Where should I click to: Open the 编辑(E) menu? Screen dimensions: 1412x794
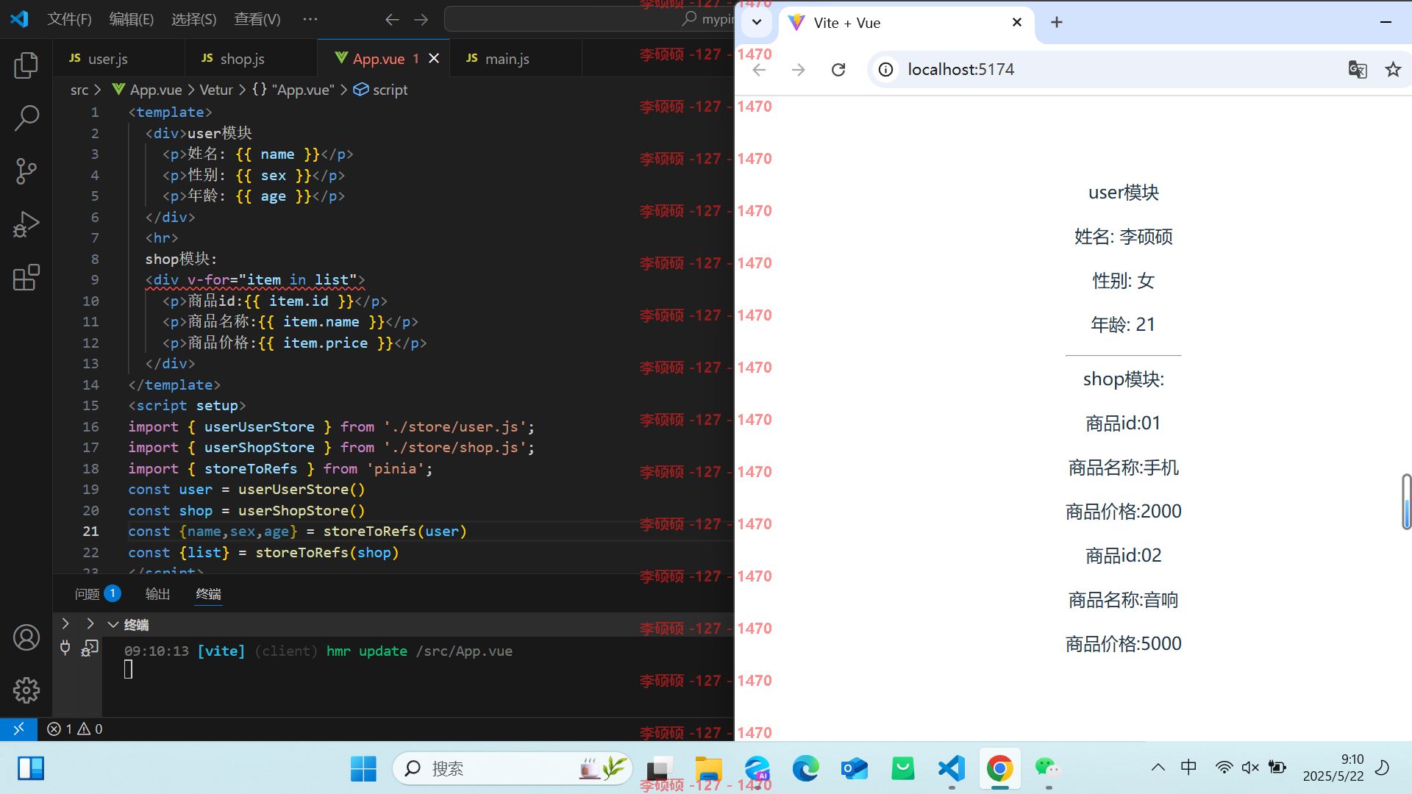point(132,19)
